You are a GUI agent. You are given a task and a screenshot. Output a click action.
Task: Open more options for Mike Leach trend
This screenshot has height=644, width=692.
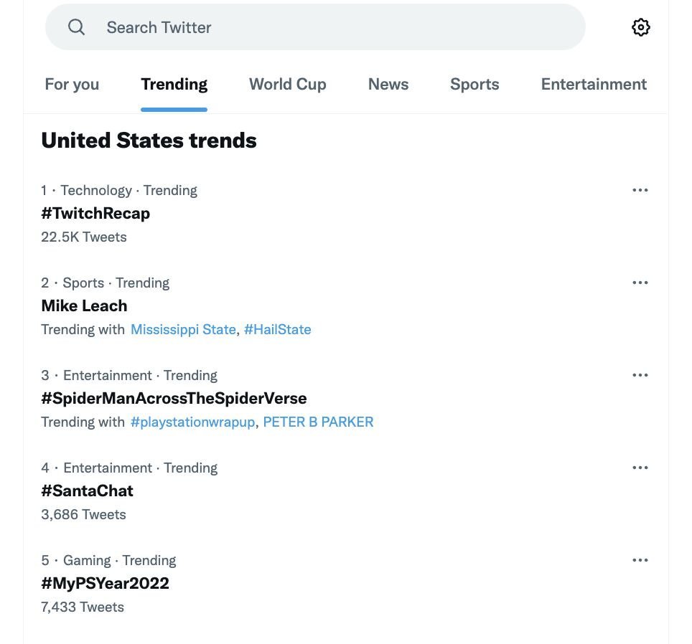[640, 283]
